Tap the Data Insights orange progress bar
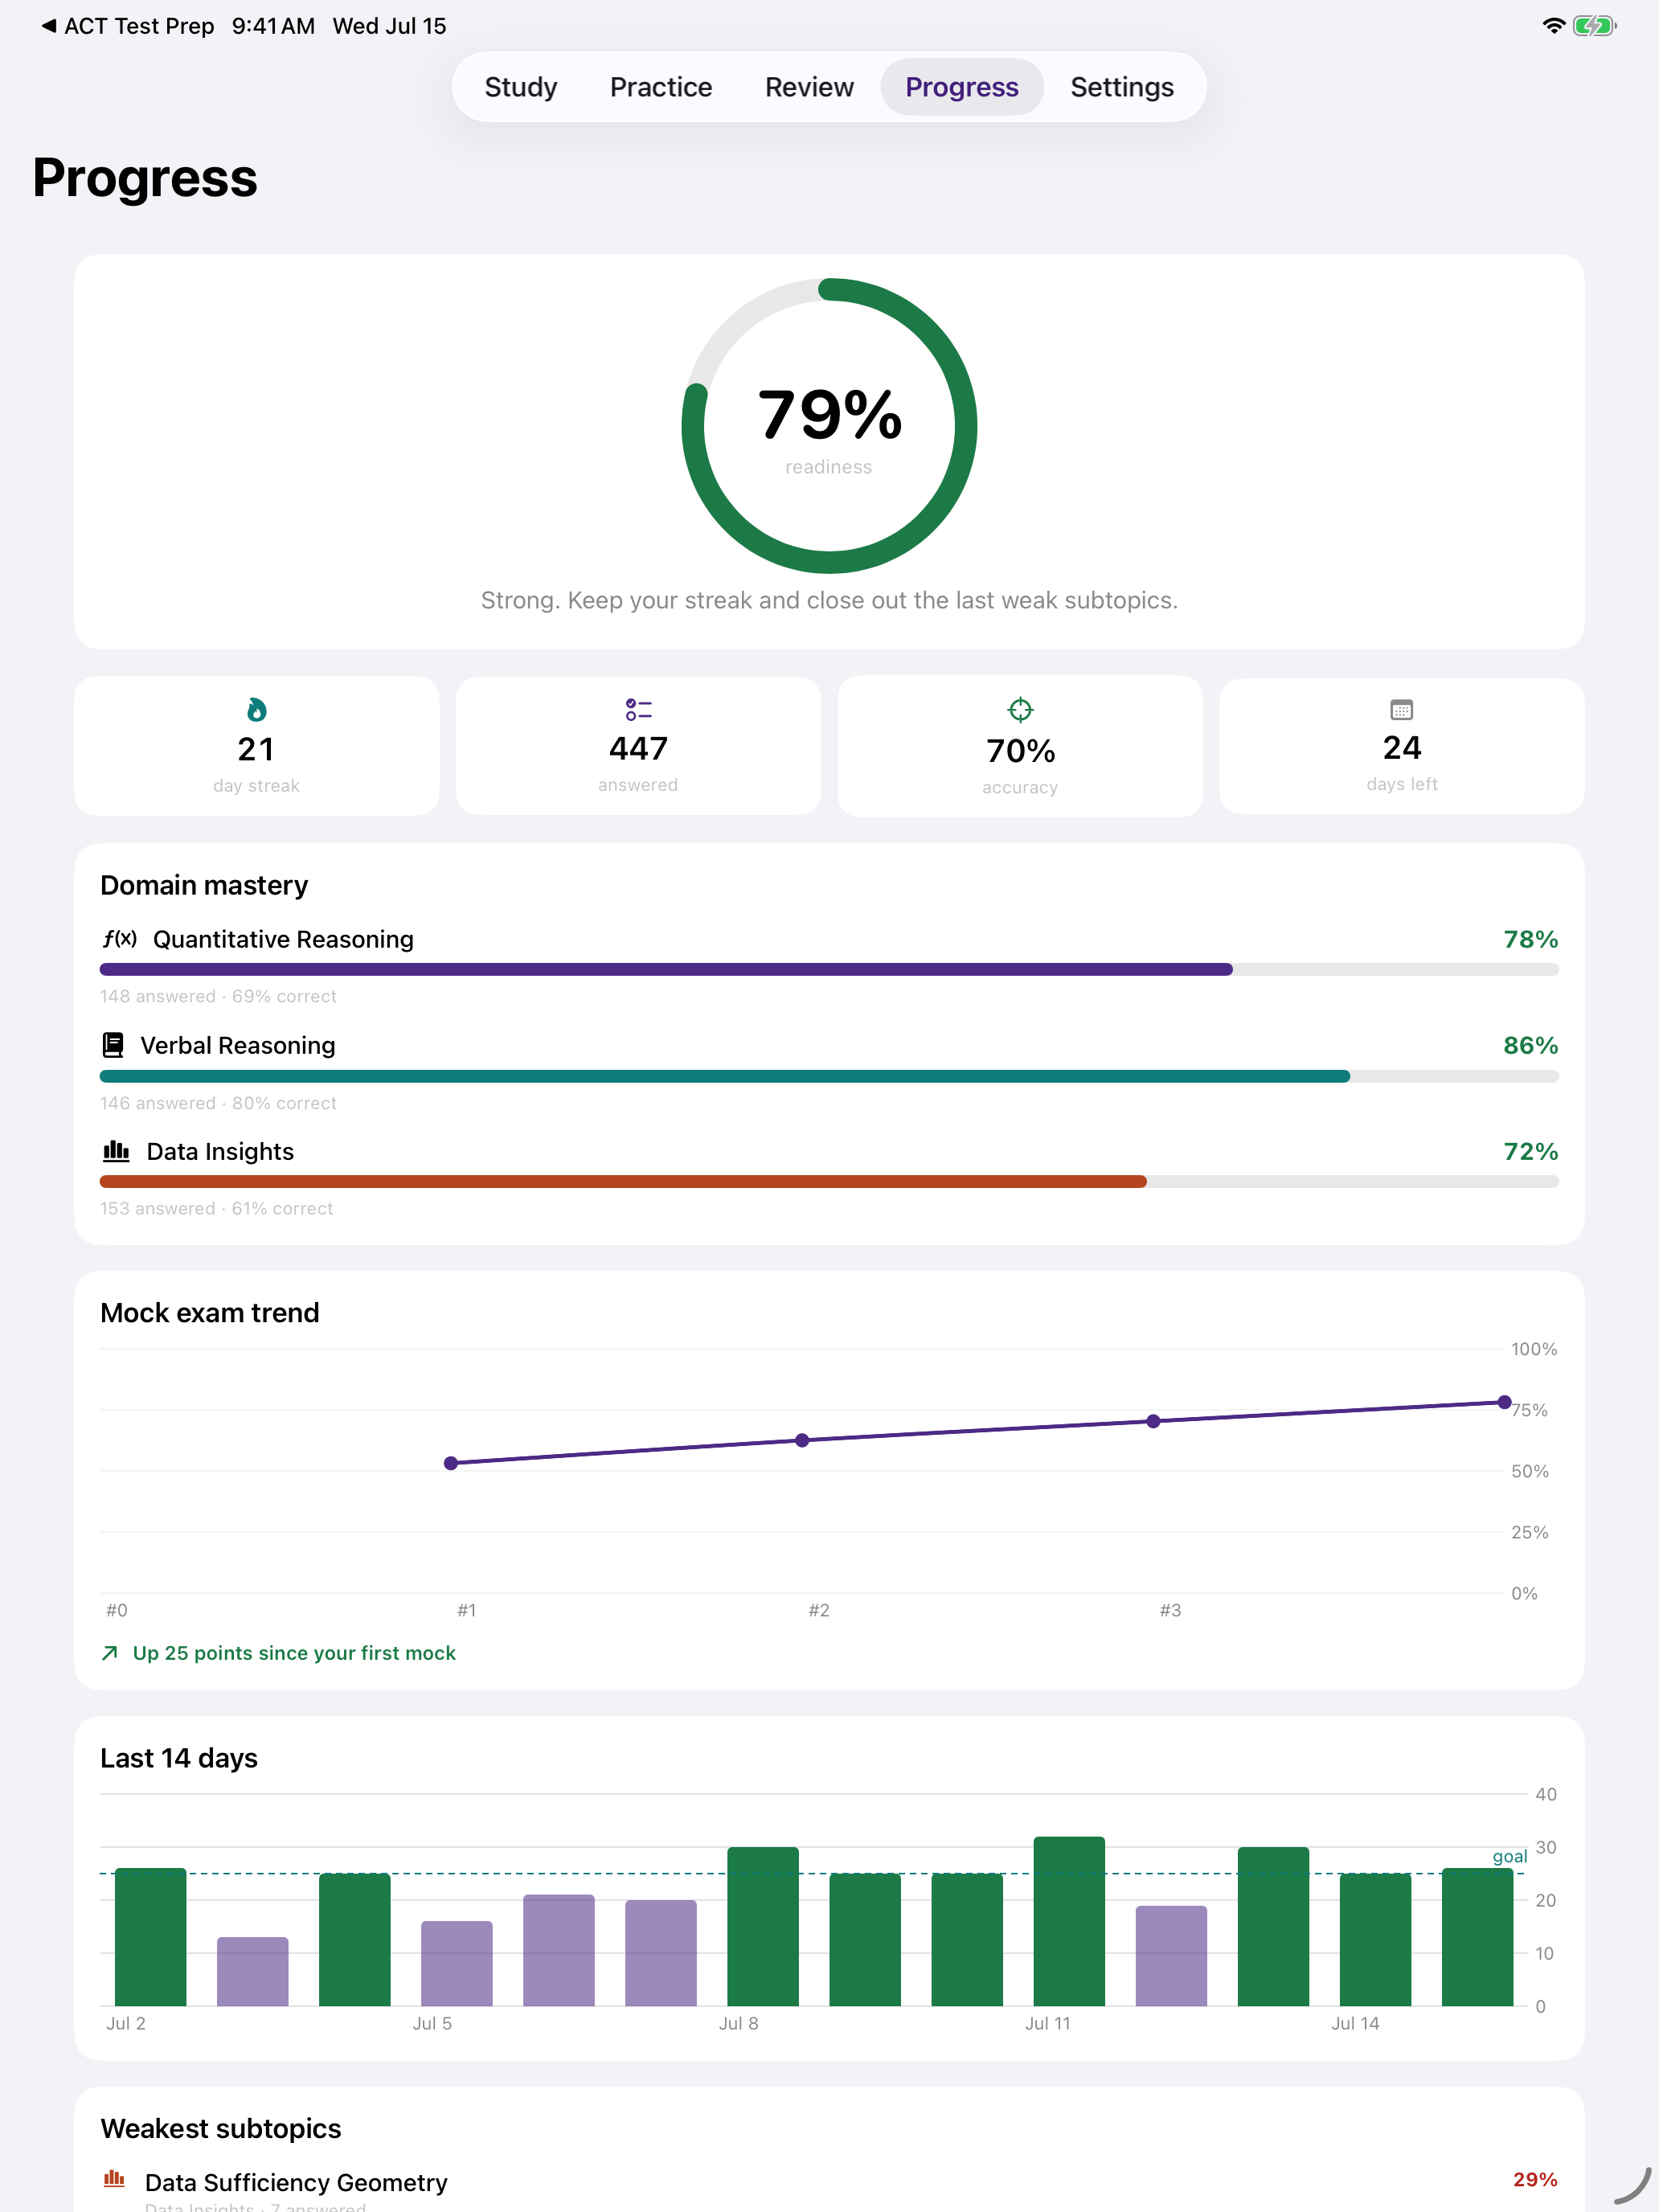This screenshot has width=1659, height=2212. pyautogui.click(x=829, y=1182)
